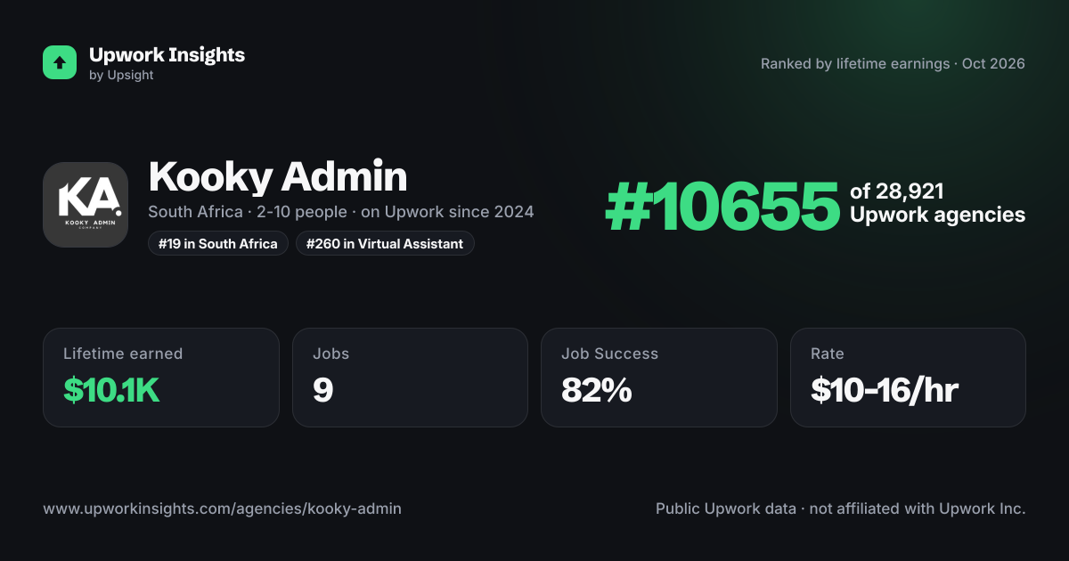Click the "Kooky Admin" agency name heading
The width and height of the screenshot is (1069, 561).
point(278,177)
